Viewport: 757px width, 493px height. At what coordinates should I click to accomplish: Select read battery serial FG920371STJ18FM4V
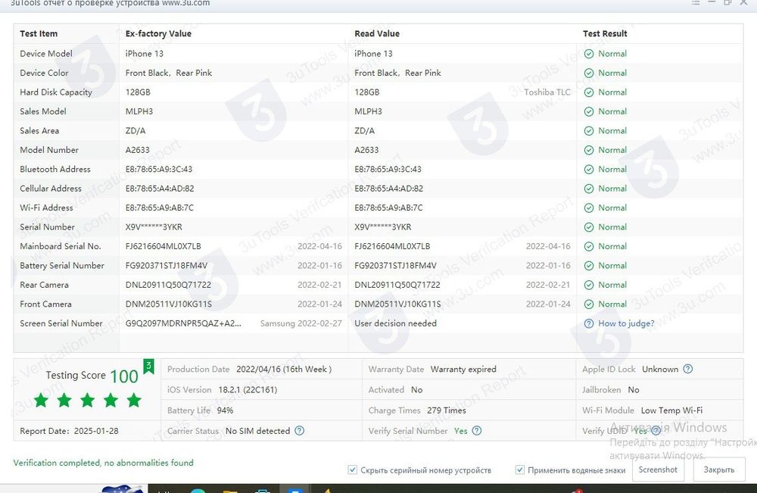(x=395, y=266)
